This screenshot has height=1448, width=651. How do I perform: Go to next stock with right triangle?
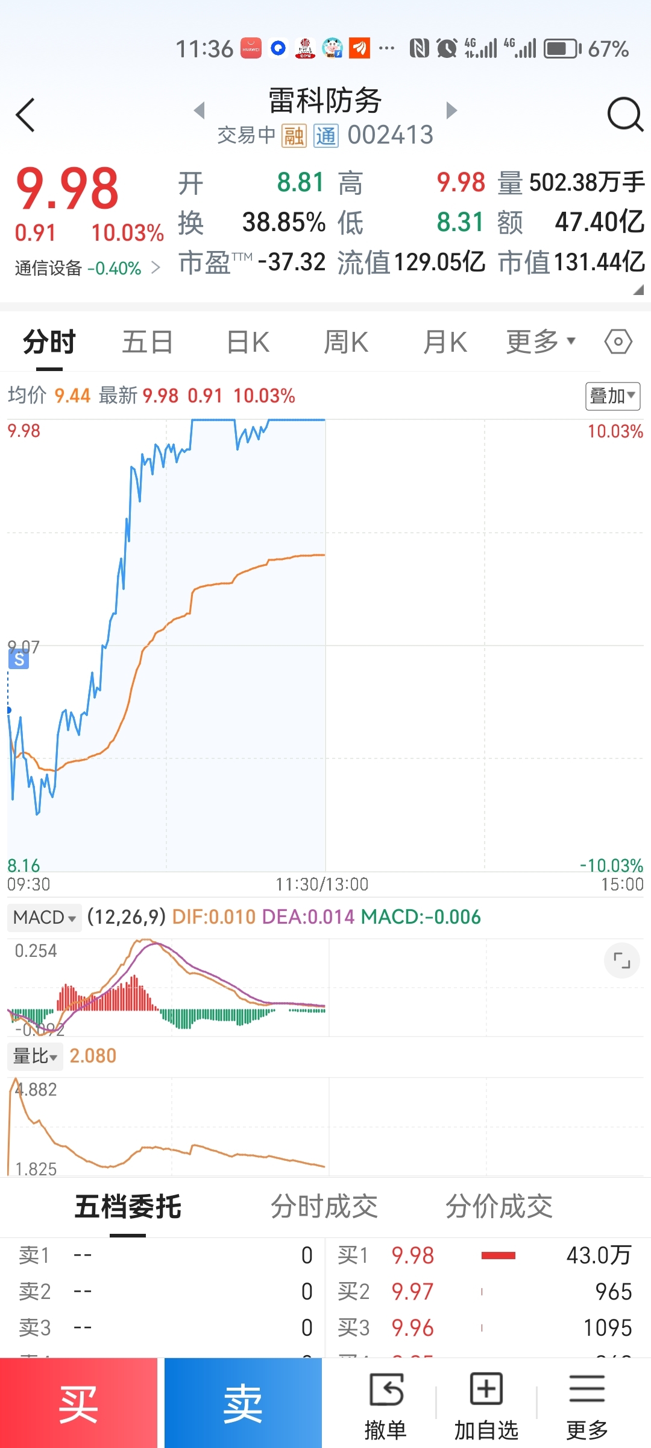point(451,110)
